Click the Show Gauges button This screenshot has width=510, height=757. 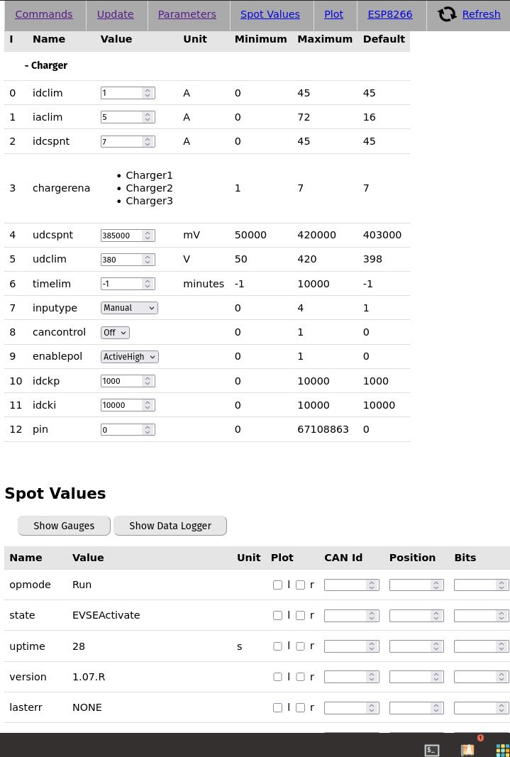(64, 526)
